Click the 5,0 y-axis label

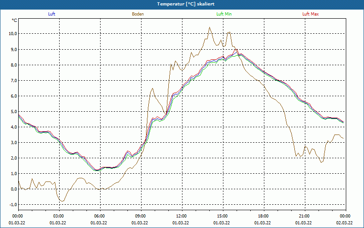[14, 111]
